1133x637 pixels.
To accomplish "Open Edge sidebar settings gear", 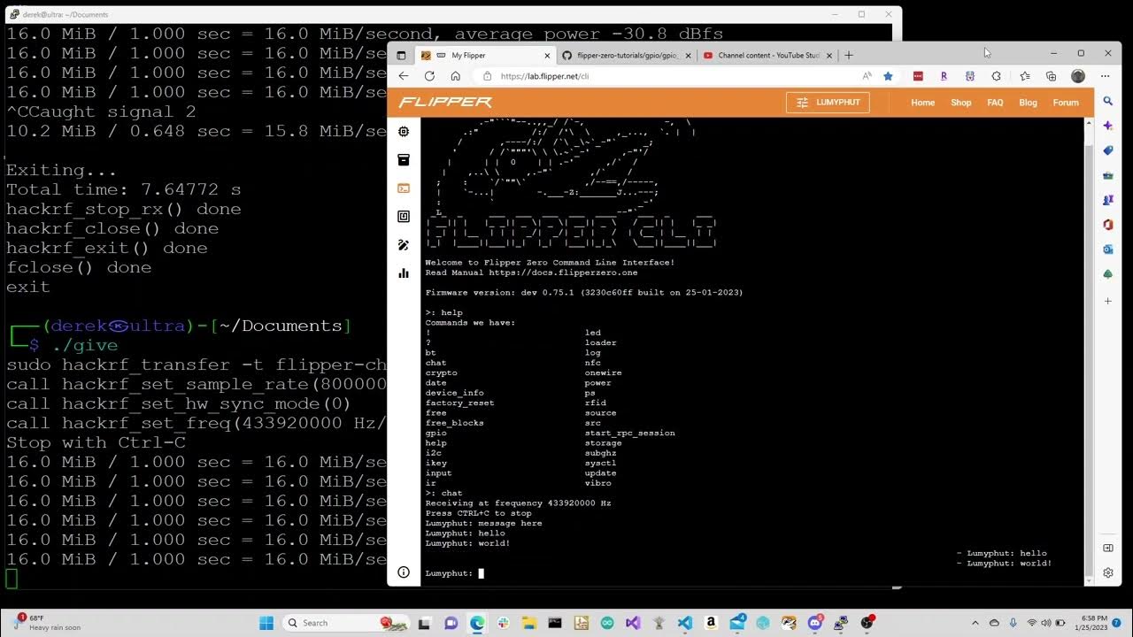I will (1107, 572).
